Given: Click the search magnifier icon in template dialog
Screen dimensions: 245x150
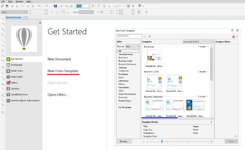Looking at the screenshot, I should [145, 36].
